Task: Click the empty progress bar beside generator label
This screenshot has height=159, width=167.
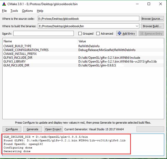Action: (x=150, y=129)
